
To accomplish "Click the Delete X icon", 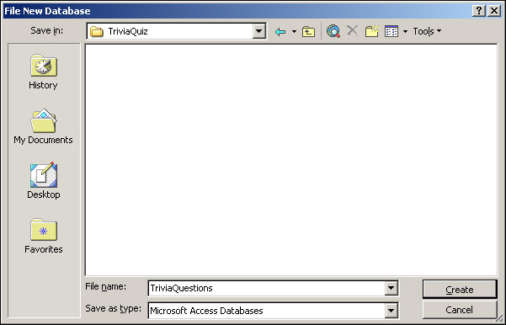I will pyautogui.click(x=353, y=31).
